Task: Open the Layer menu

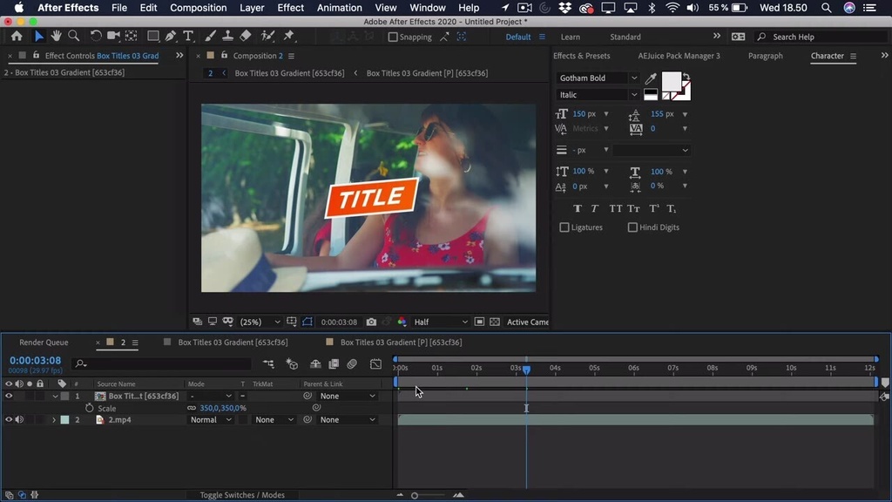Action: point(252,8)
